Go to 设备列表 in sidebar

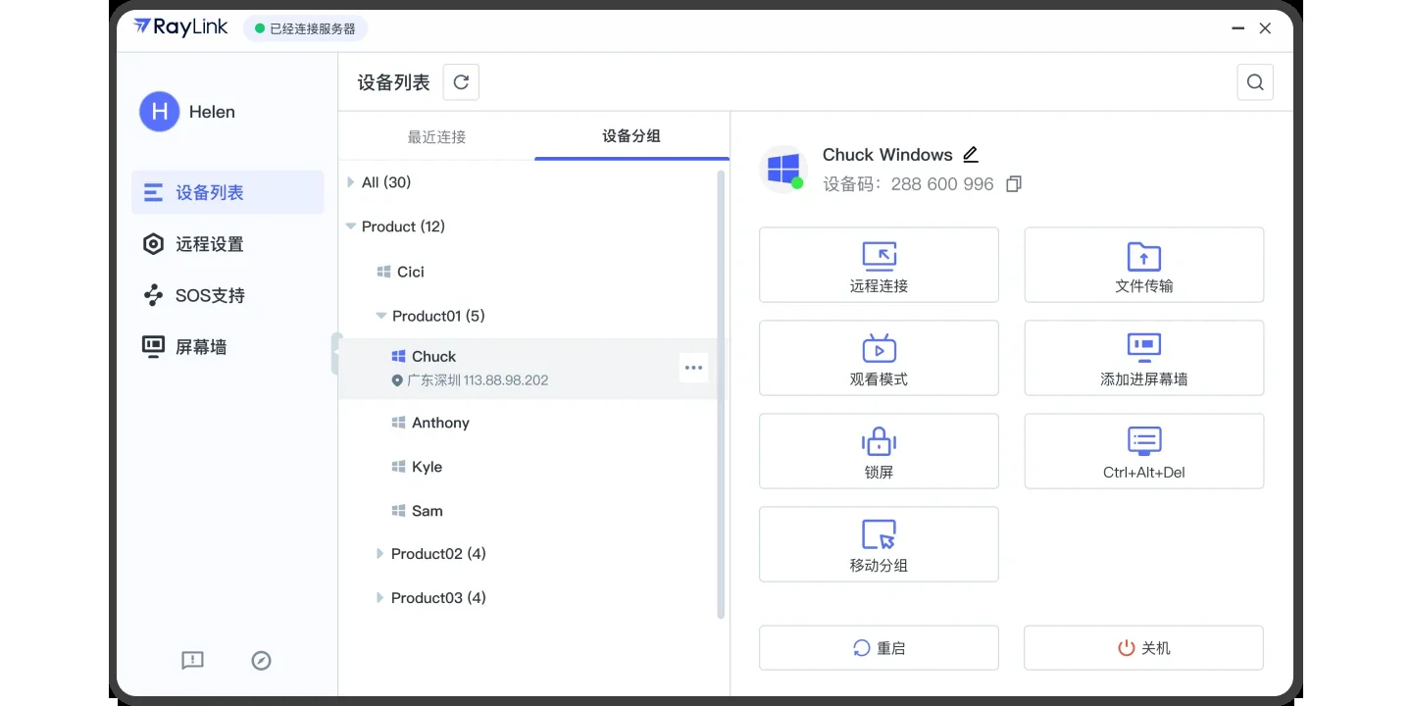tap(227, 192)
